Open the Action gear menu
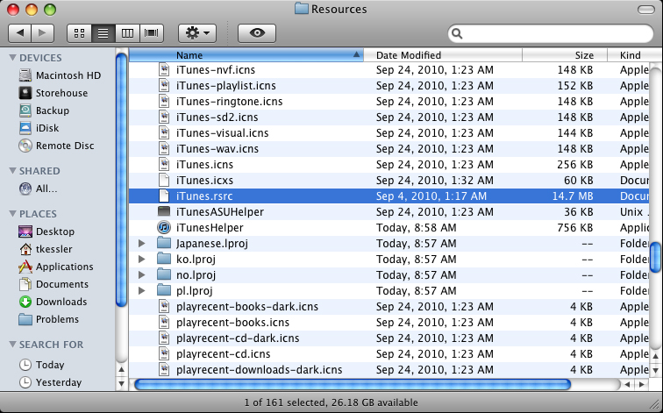Screen dimensions: 663x413 click(x=197, y=33)
